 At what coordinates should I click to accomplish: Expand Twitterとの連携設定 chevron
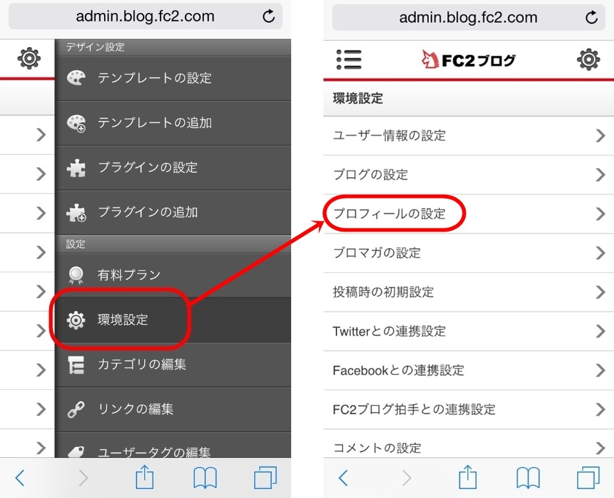[x=600, y=331]
